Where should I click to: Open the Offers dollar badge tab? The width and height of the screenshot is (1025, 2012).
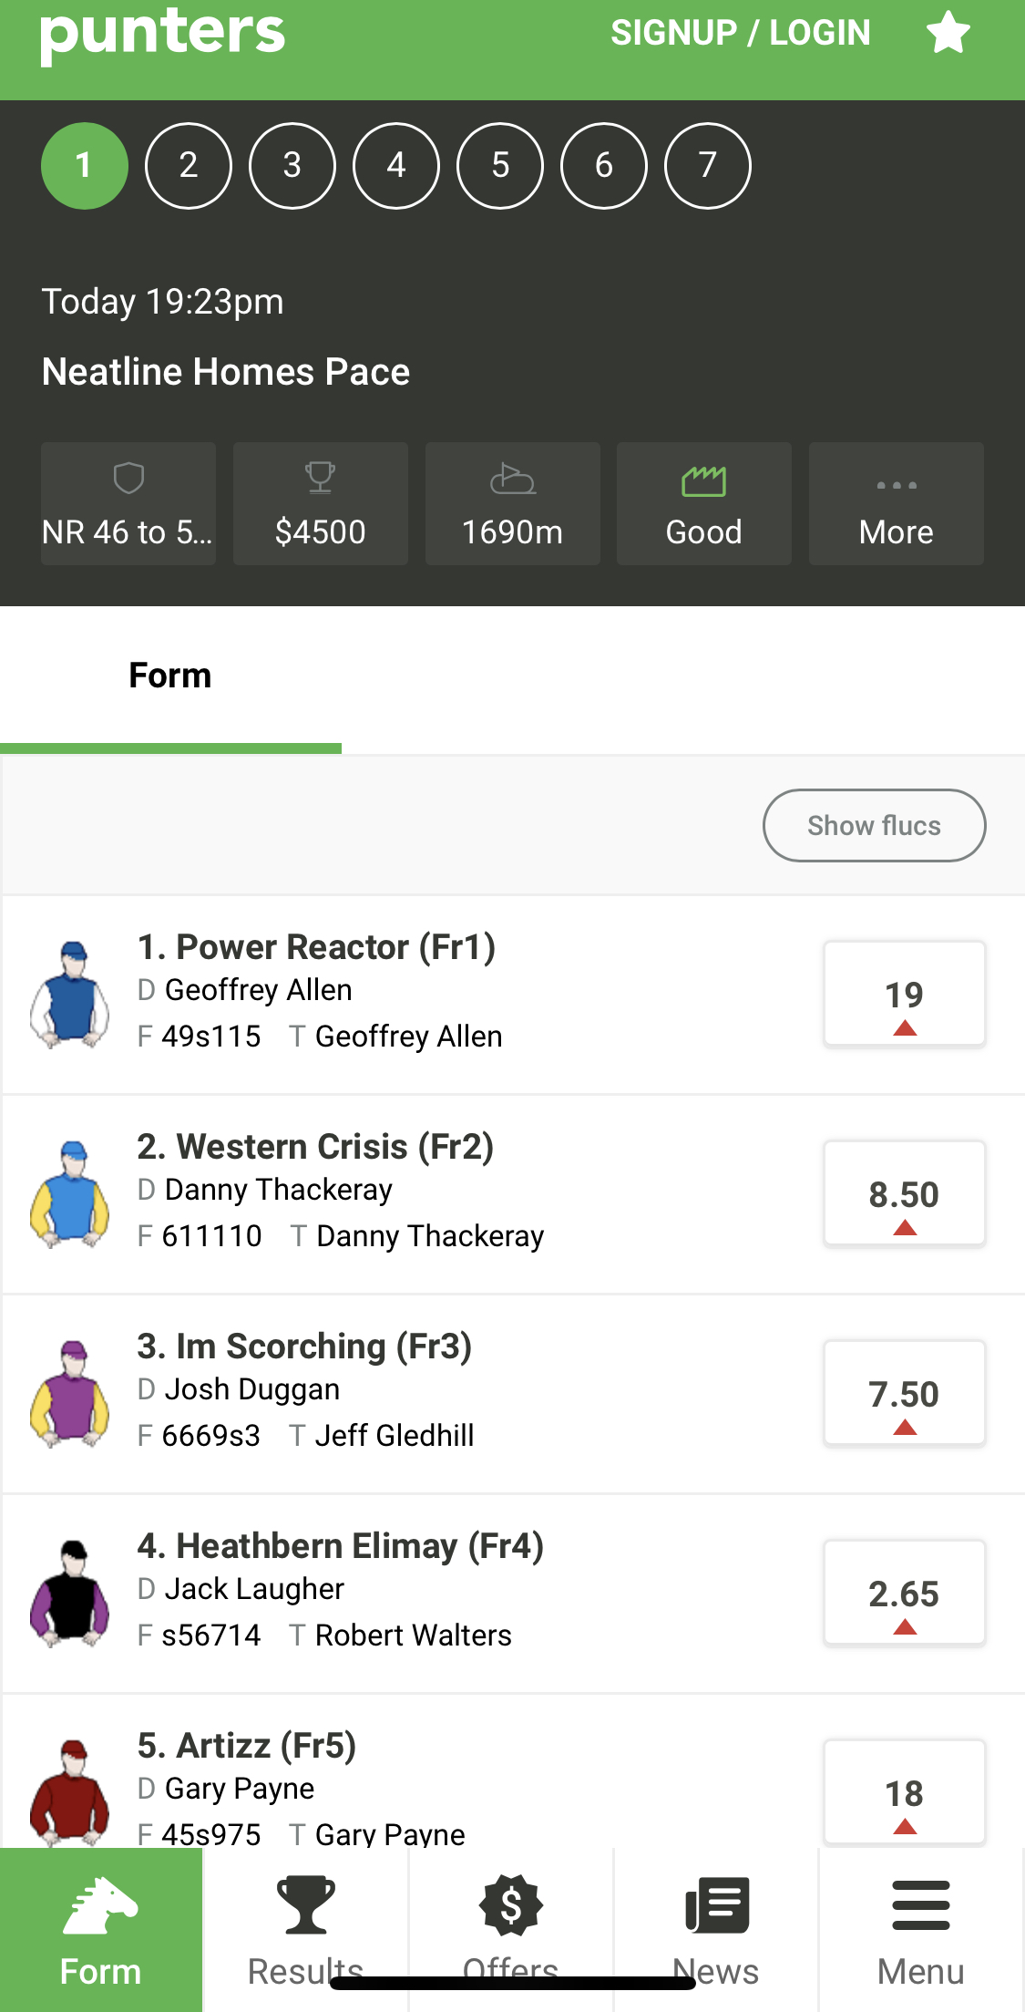(511, 1930)
